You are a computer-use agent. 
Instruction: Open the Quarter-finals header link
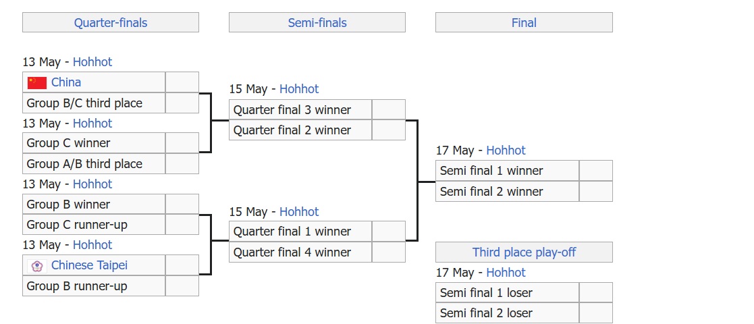click(111, 22)
